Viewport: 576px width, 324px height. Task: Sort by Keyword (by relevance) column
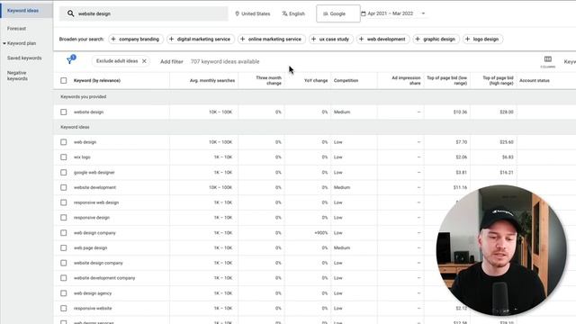[x=97, y=80]
